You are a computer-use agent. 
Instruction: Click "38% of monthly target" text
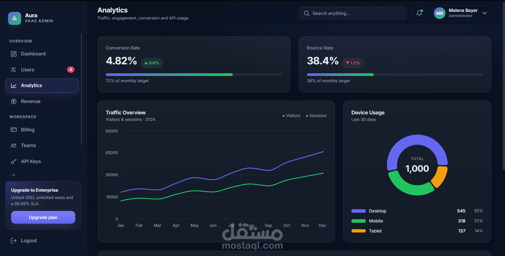point(328,81)
